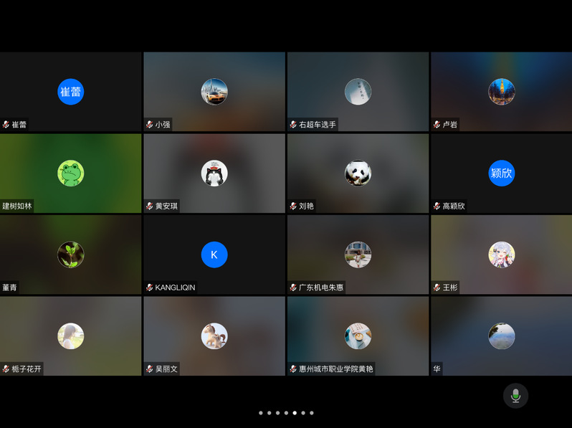Click the anime girl avatar of 王彬

point(501,255)
